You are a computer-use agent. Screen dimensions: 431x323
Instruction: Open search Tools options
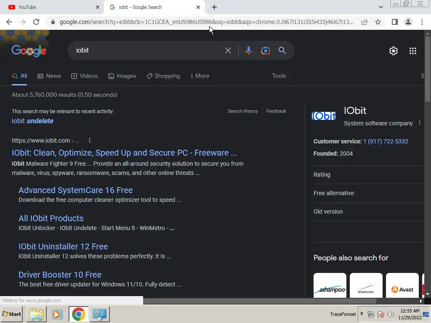[x=279, y=76]
